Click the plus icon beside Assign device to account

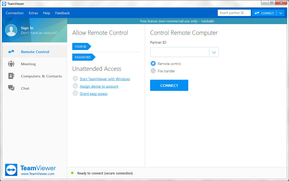coord(75,86)
